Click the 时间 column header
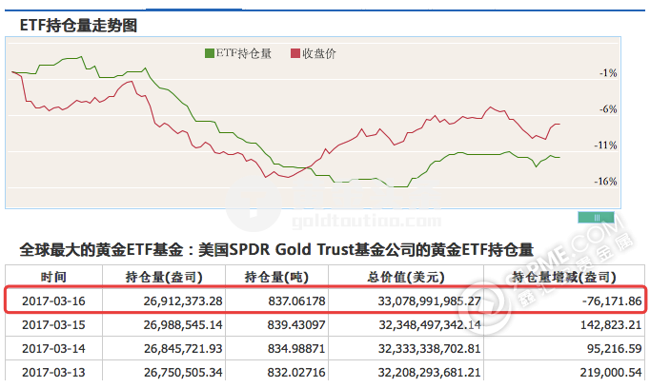The width and height of the screenshot is (650, 388). point(53,277)
